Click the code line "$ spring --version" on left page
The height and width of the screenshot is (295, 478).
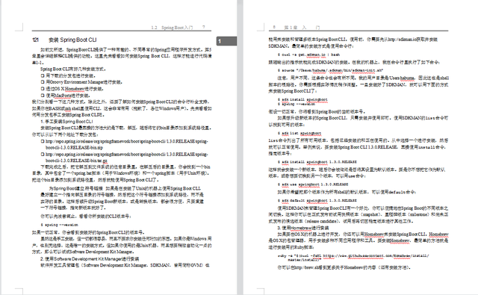60,225
